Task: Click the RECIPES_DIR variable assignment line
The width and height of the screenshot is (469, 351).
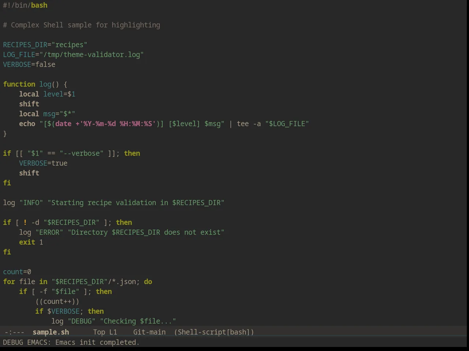Action: click(45, 45)
